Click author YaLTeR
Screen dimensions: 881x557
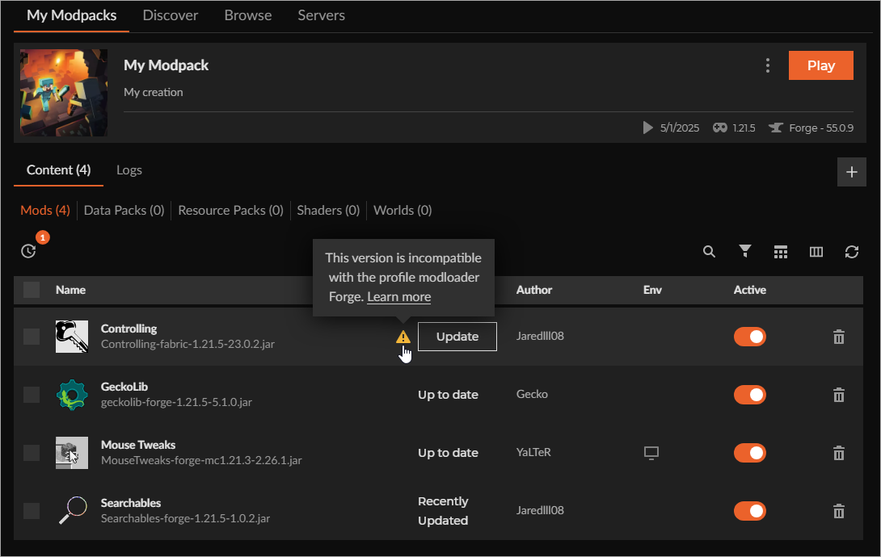tap(533, 452)
